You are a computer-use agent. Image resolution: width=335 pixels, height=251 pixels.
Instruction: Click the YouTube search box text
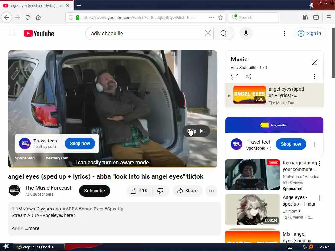pyautogui.click(x=107, y=34)
